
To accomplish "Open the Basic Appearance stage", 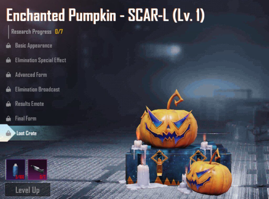I will (x=34, y=46).
